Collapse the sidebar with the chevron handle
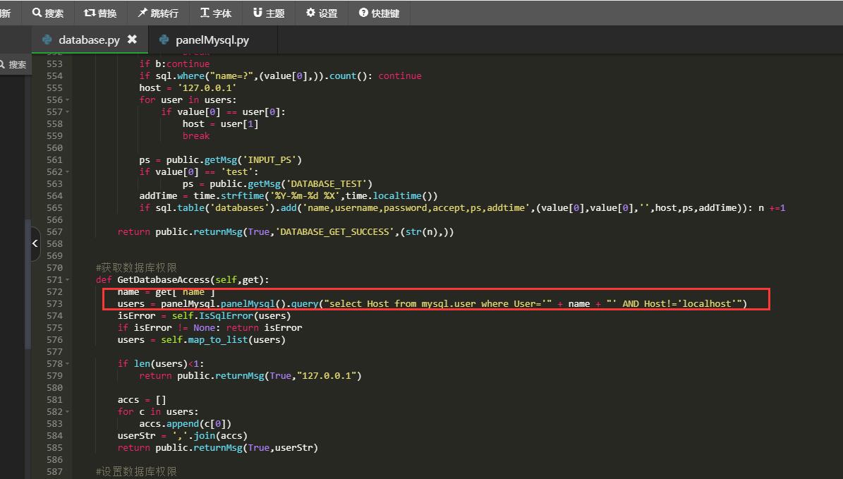The image size is (843, 479). point(35,243)
